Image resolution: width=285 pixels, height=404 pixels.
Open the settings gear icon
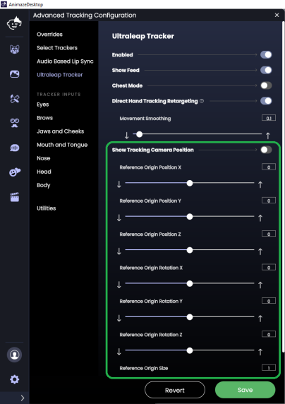(x=14, y=379)
